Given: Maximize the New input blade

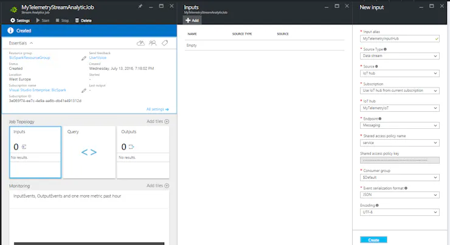Looking at the screenshot, I should [431, 6].
